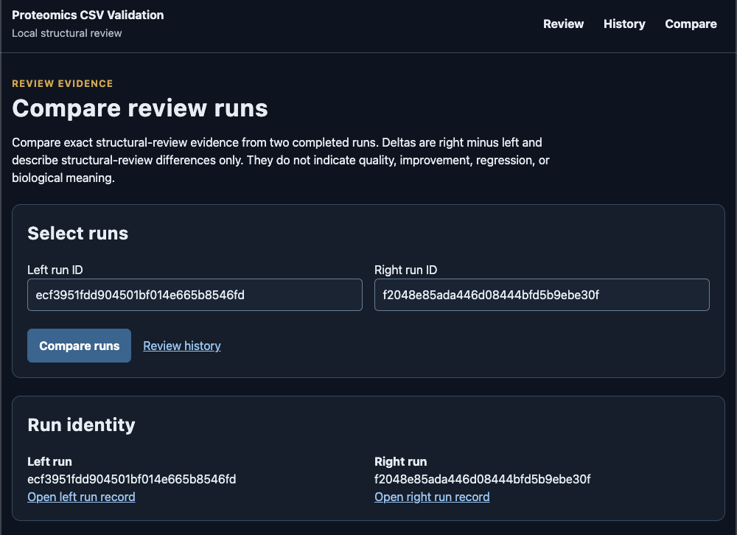Click the Compare review runs heading

point(140,108)
